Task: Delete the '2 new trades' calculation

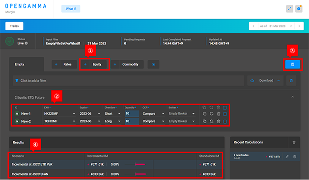Action: tap(294, 157)
